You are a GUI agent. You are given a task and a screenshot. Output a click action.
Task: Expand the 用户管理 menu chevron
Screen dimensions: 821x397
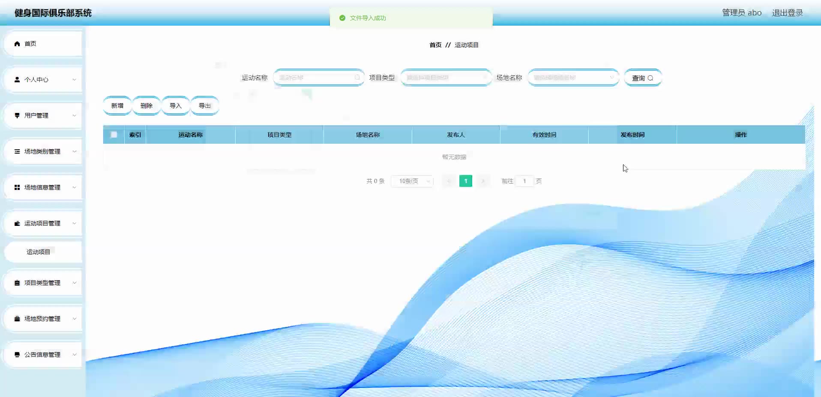pyautogui.click(x=74, y=116)
